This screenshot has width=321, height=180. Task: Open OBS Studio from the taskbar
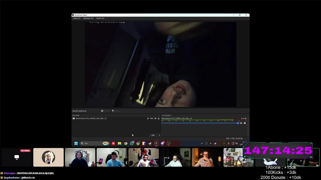(169, 143)
